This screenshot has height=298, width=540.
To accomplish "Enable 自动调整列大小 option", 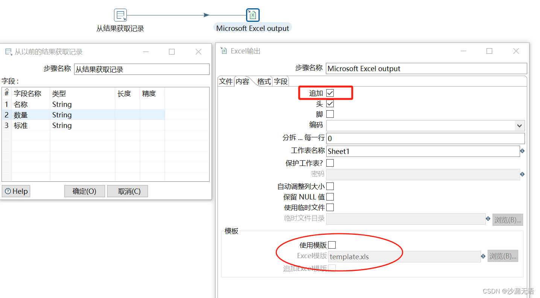I will point(330,186).
